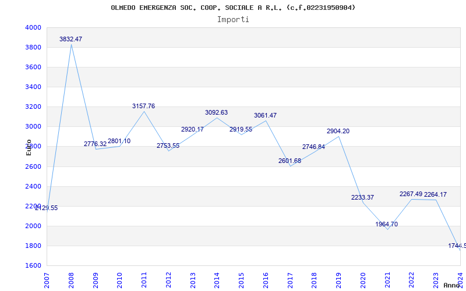Click the x-axis year 2022

click(x=412, y=281)
